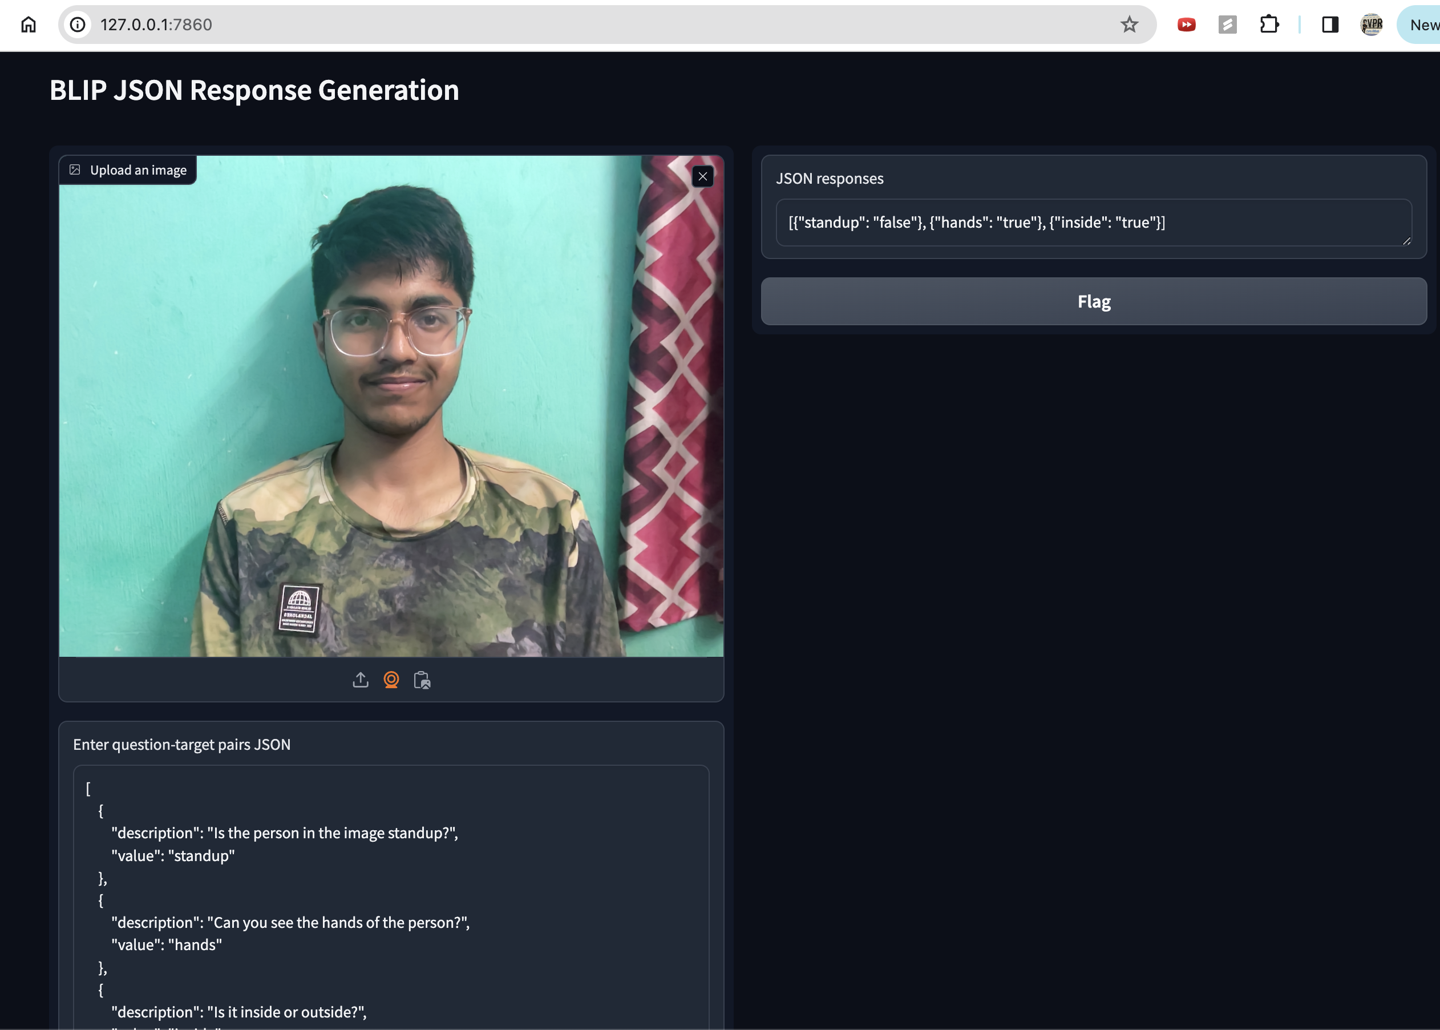Grab the resize handle of the JSON responses box
This screenshot has height=1030, width=1440.
pos(1406,241)
